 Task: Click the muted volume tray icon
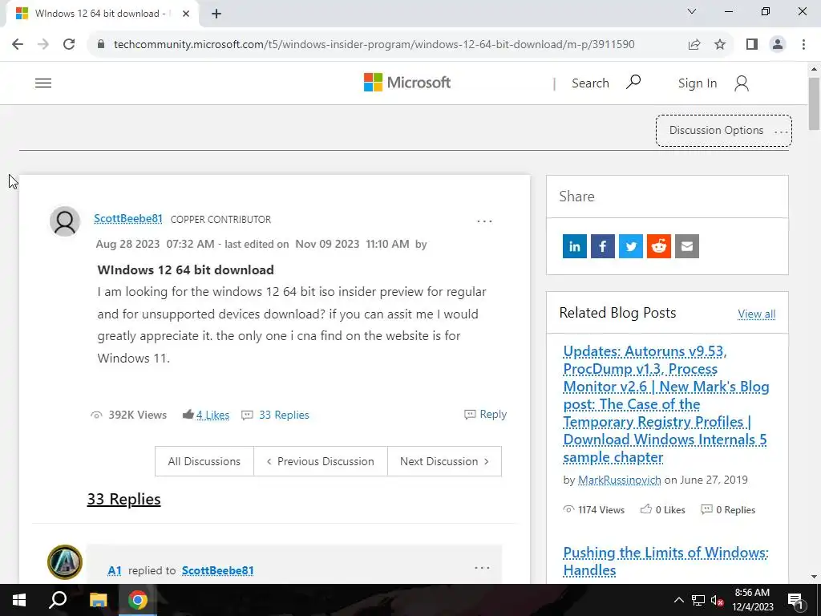[x=717, y=600]
